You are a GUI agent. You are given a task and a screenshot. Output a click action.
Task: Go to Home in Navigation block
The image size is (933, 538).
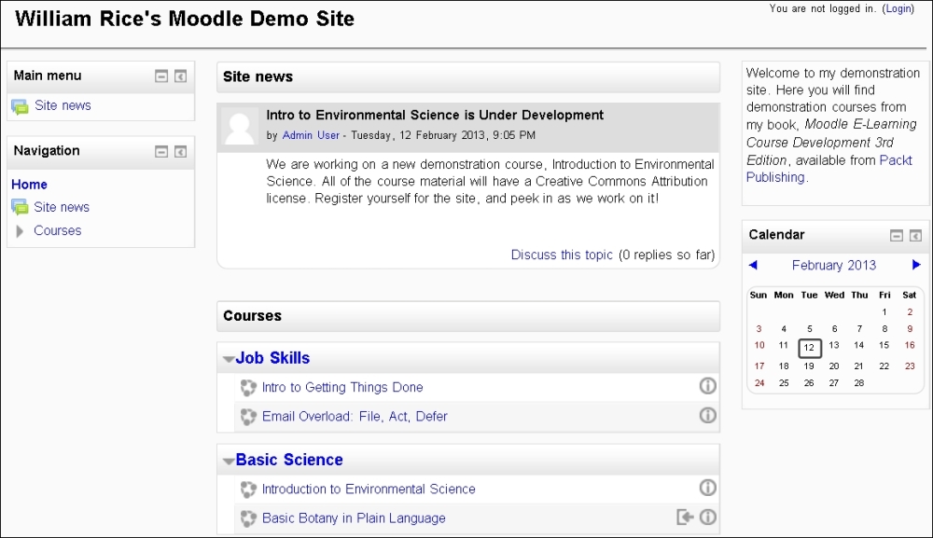pos(29,185)
